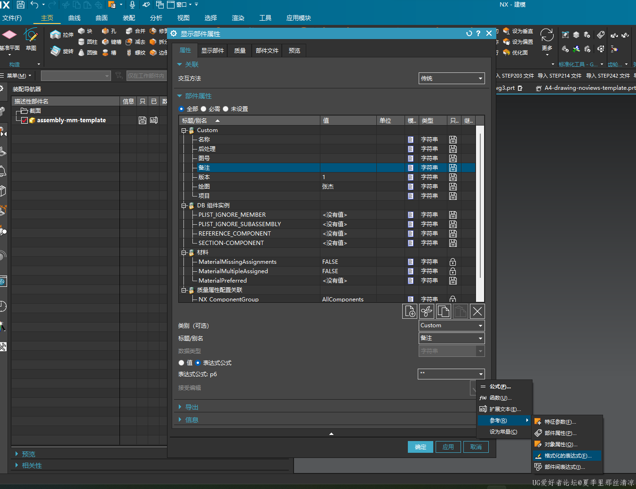Reset the dialog using the reset icon
Viewport: 636px width, 489px height.
[469, 33]
